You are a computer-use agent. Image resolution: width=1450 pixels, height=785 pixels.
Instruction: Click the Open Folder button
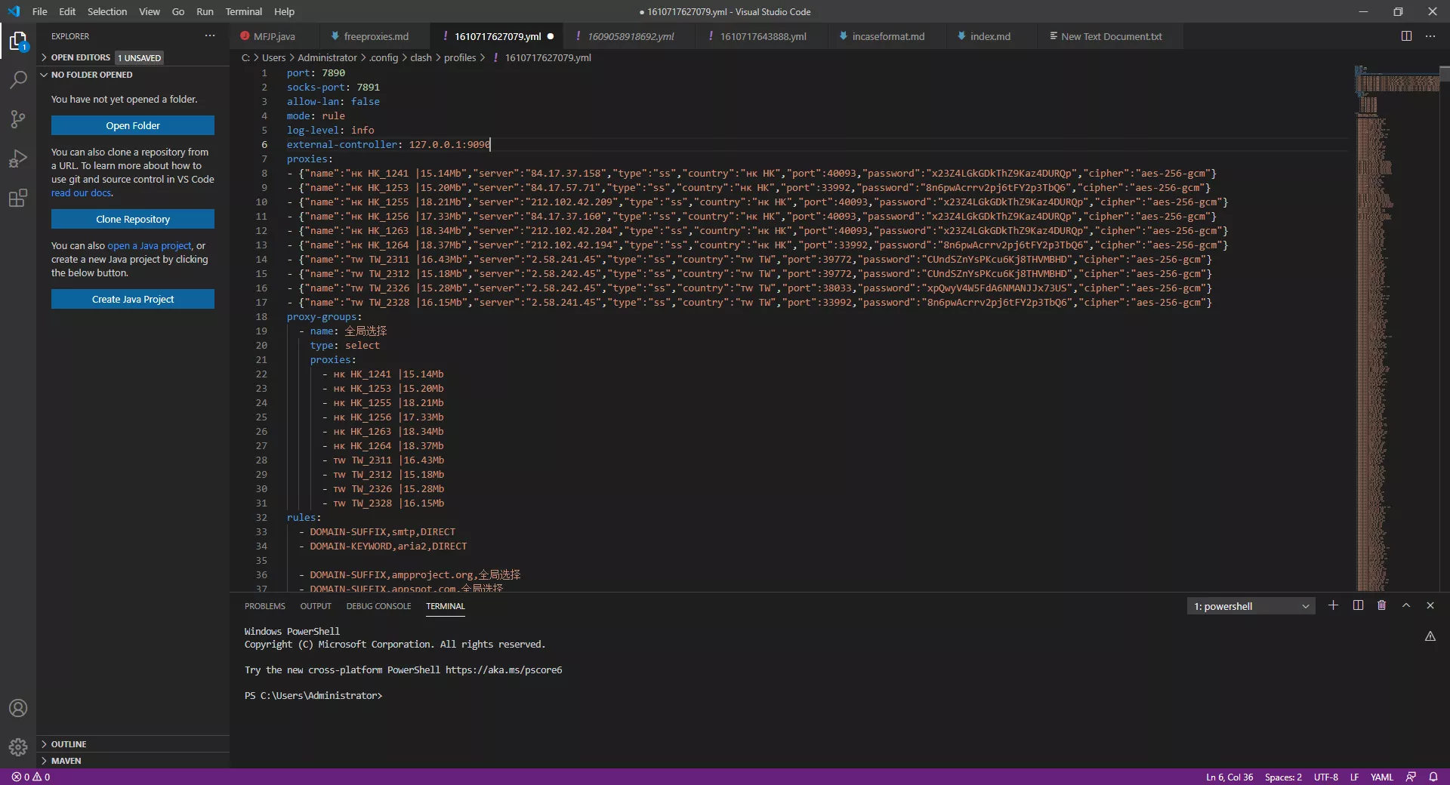click(133, 125)
